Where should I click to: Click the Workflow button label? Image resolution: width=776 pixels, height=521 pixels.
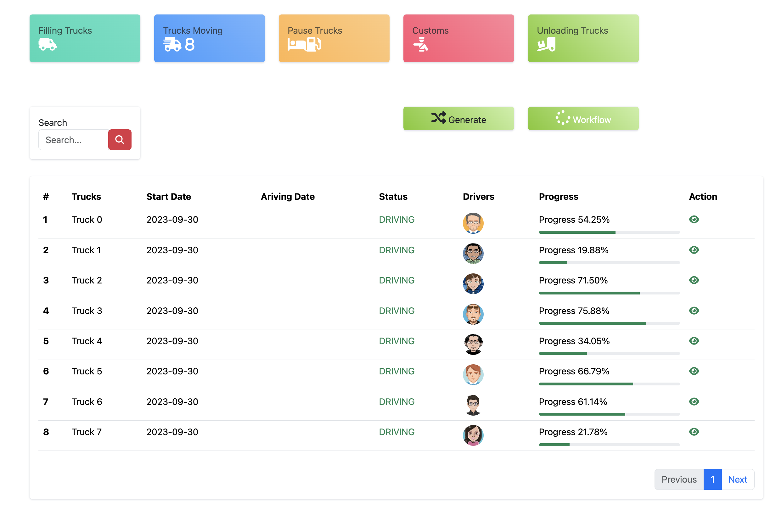coord(591,120)
